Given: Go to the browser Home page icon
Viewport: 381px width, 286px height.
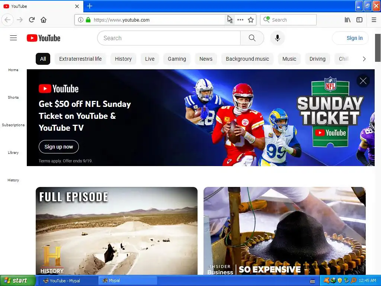Looking at the screenshot, I should (44, 20).
